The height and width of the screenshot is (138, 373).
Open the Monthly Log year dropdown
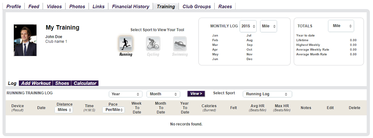(248, 26)
